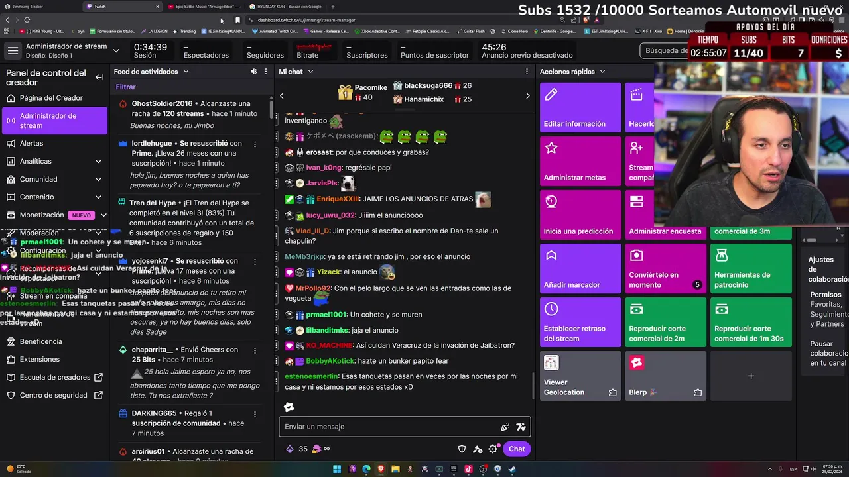Screen dimensions: 849x477
Task: Expand the Analíticas sidebar section
Action: click(98, 161)
